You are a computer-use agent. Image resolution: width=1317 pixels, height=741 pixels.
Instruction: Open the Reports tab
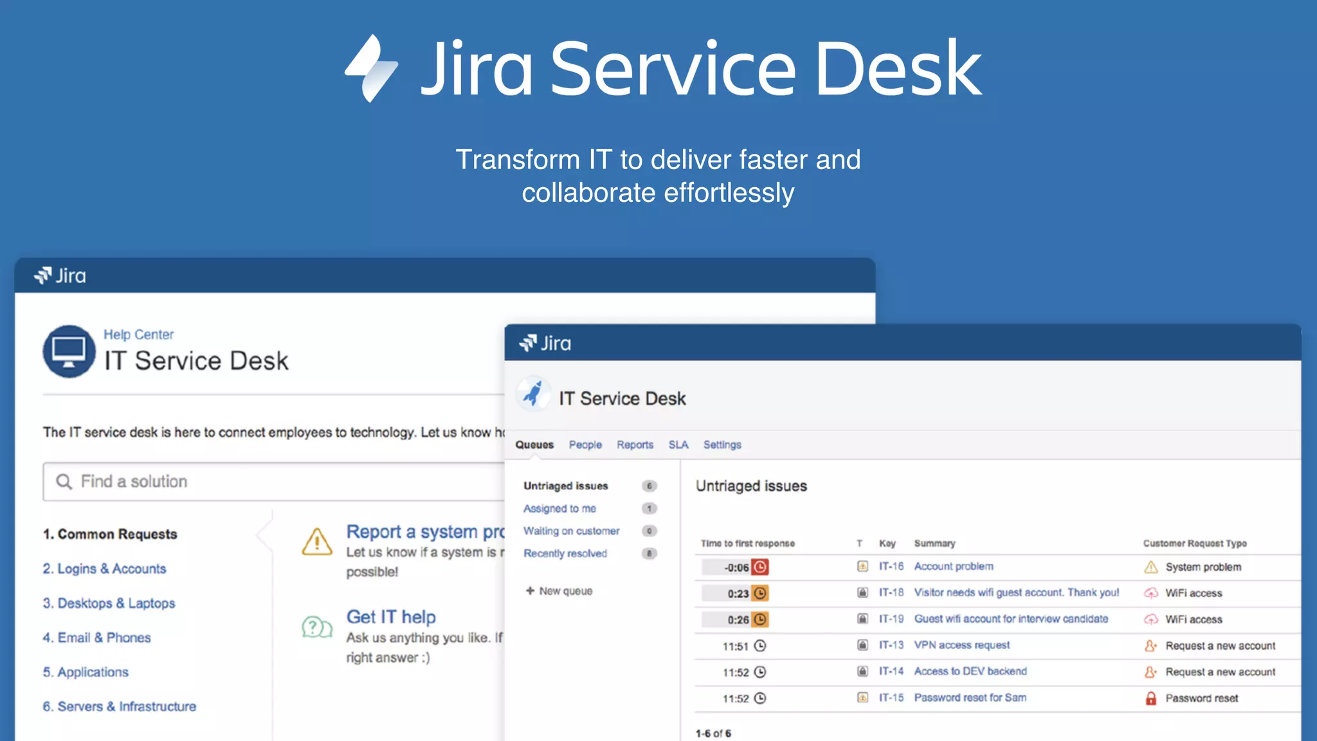click(x=635, y=445)
